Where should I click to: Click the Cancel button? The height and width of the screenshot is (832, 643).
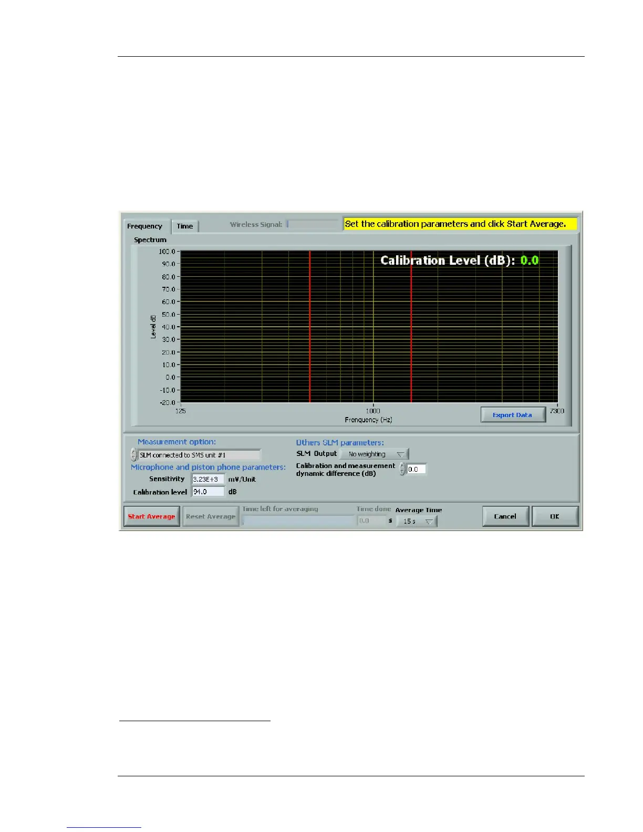coord(505,516)
